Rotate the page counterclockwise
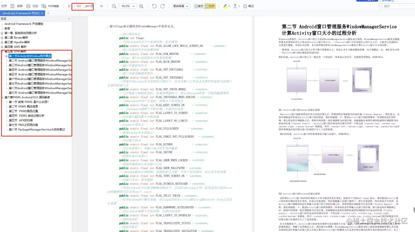Viewport: 415px width, 232px height. (x=154, y=6)
